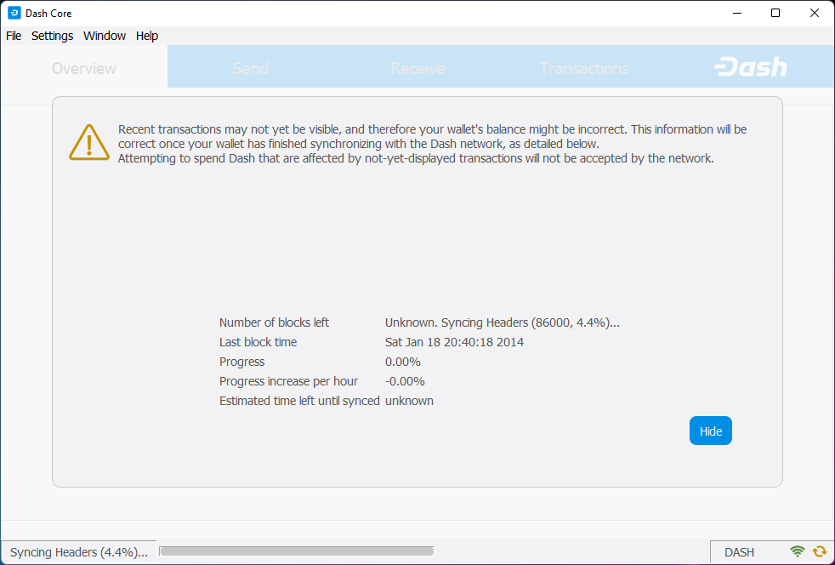Image resolution: width=835 pixels, height=565 pixels.
Task: Maximize the Dash Core window
Action: [775, 13]
